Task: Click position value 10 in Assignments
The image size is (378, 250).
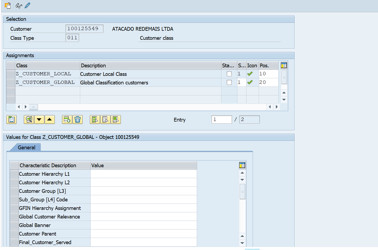Action: click(x=268, y=74)
